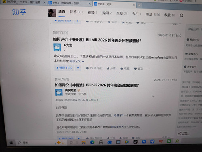
Task: Expand answer with 阅读全文
Action: tap(77, 61)
